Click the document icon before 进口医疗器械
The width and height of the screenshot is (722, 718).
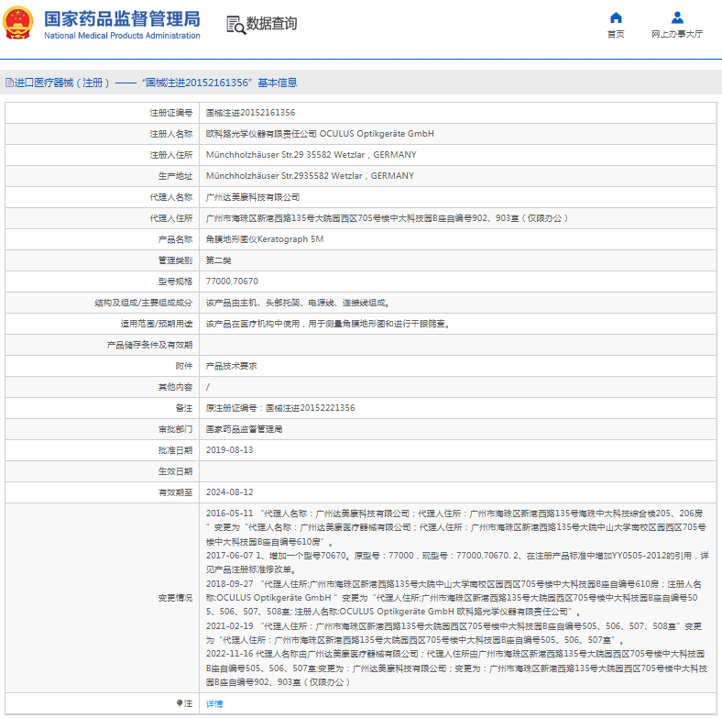8,83
